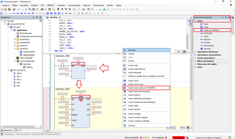Choose 'Alterna o estado dos comentários da rede'

pyautogui.click(x=147, y=76)
